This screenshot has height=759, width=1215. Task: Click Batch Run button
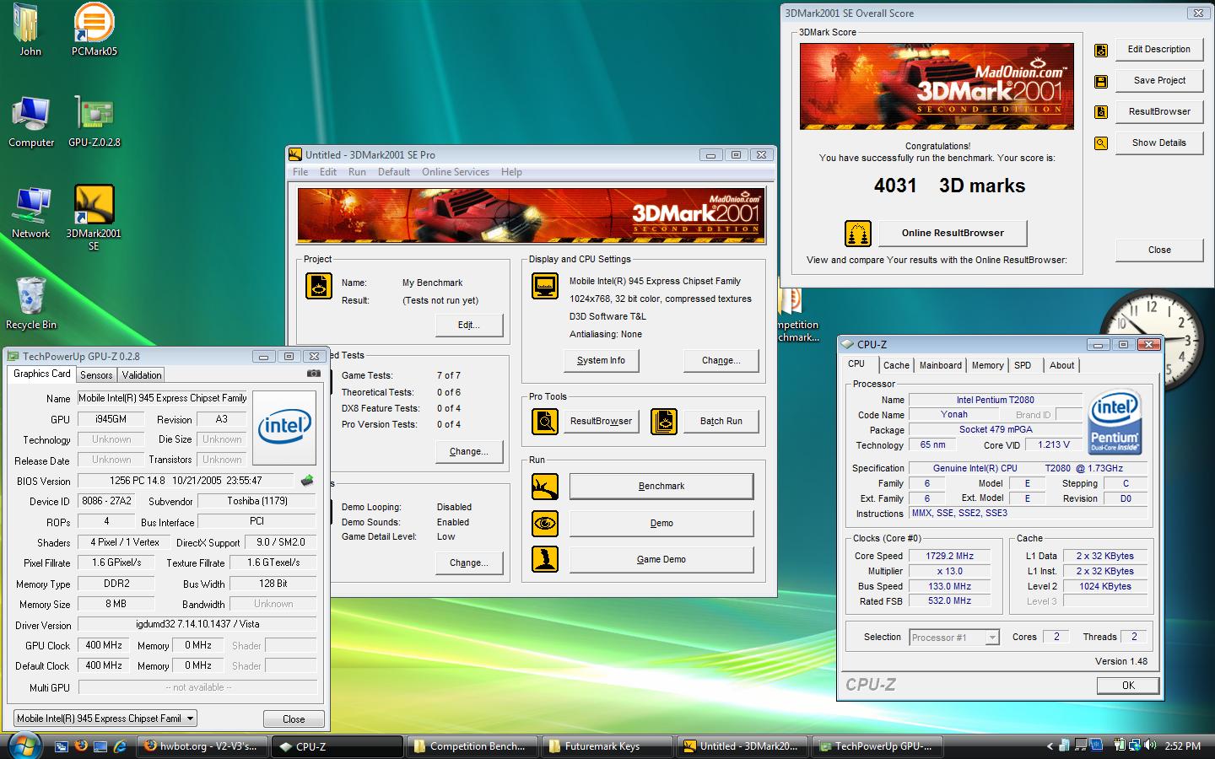coord(721,422)
